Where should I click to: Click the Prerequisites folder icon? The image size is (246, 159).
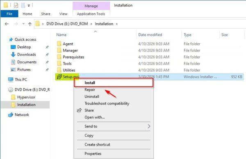(59, 57)
